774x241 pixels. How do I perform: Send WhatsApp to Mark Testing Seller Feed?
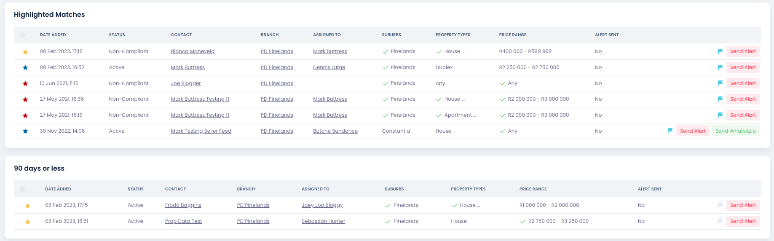point(736,131)
